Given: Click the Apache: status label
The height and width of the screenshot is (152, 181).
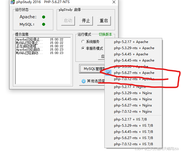Looking at the screenshot, I should point(28,17).
